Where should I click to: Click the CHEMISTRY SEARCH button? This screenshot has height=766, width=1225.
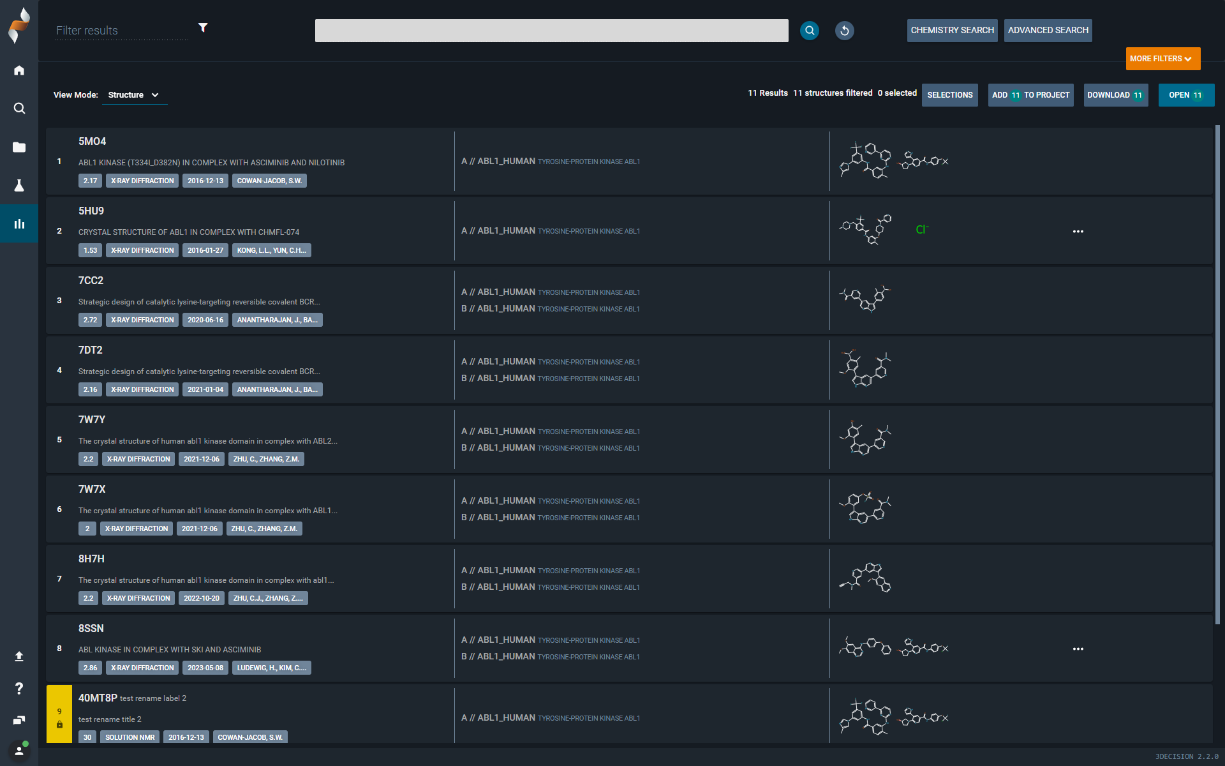951,30
